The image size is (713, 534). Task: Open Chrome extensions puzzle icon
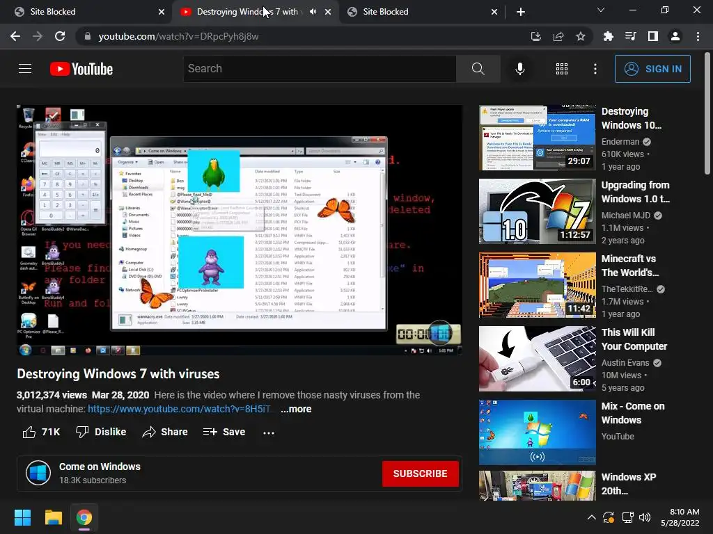[x=608, y=36]
